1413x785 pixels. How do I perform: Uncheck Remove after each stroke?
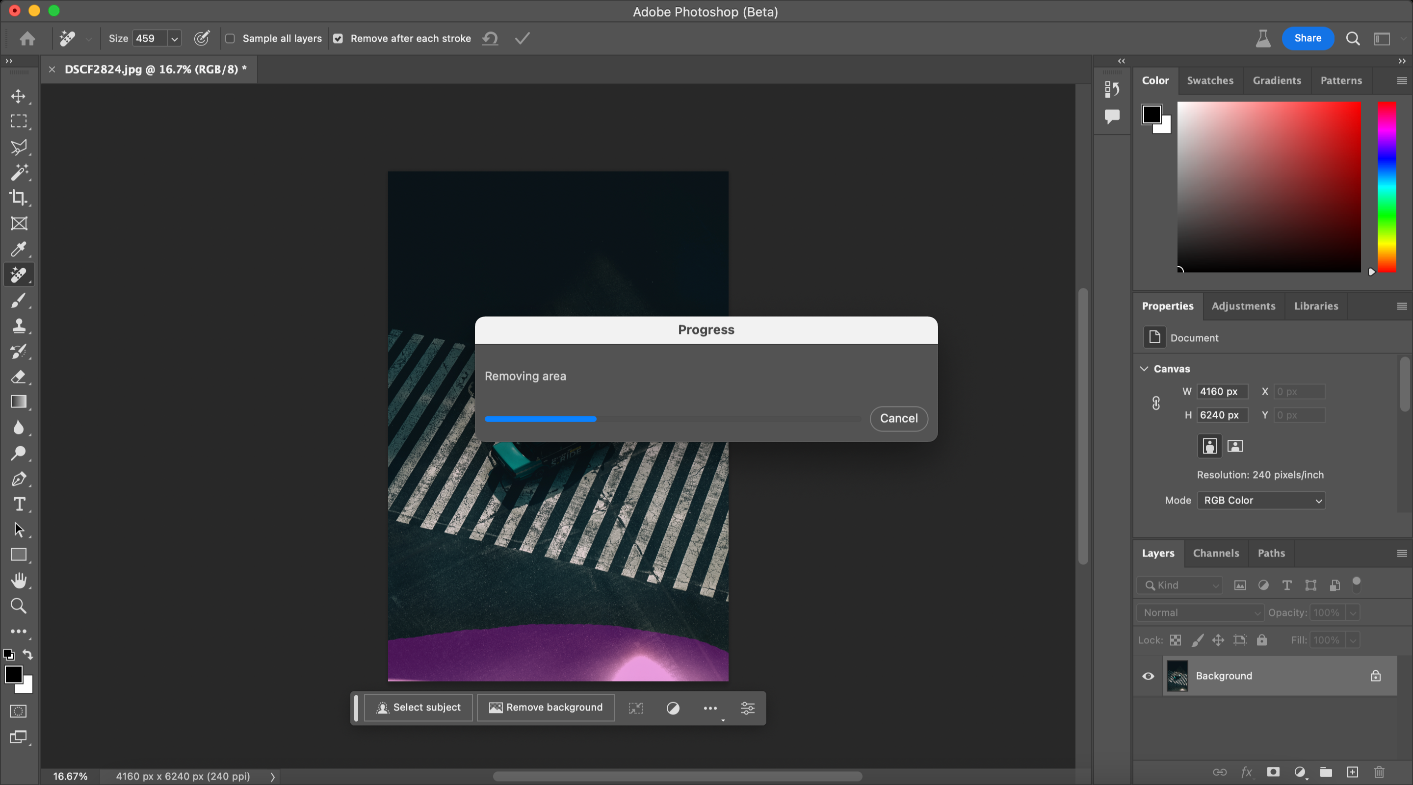point(339,38)
